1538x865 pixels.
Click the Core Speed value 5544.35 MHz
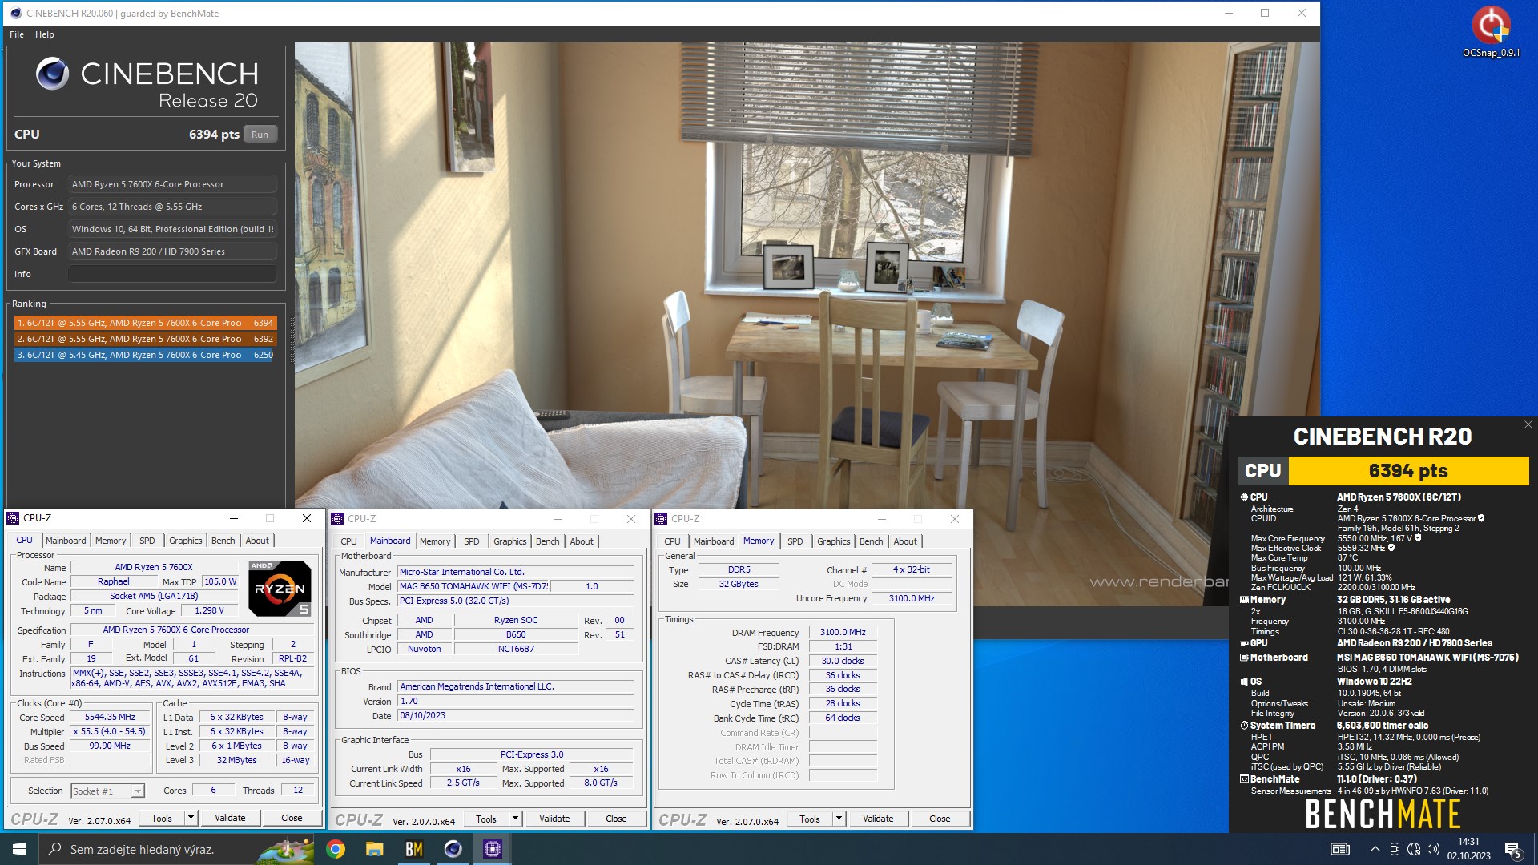pos(110,718)
